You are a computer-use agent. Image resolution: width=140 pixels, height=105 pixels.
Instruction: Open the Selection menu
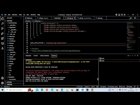pyautogui.click(x=15, y=15)
